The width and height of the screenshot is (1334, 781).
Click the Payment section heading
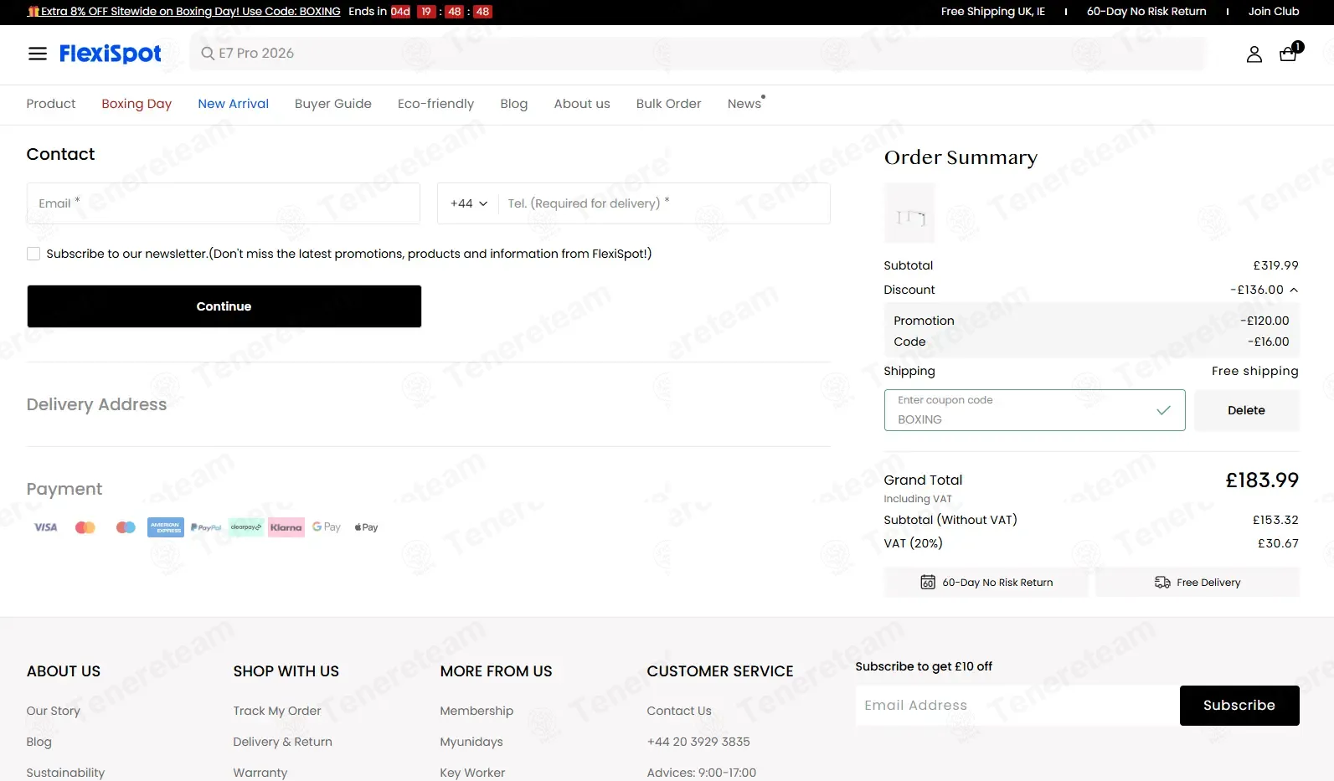tap(64, 489)
